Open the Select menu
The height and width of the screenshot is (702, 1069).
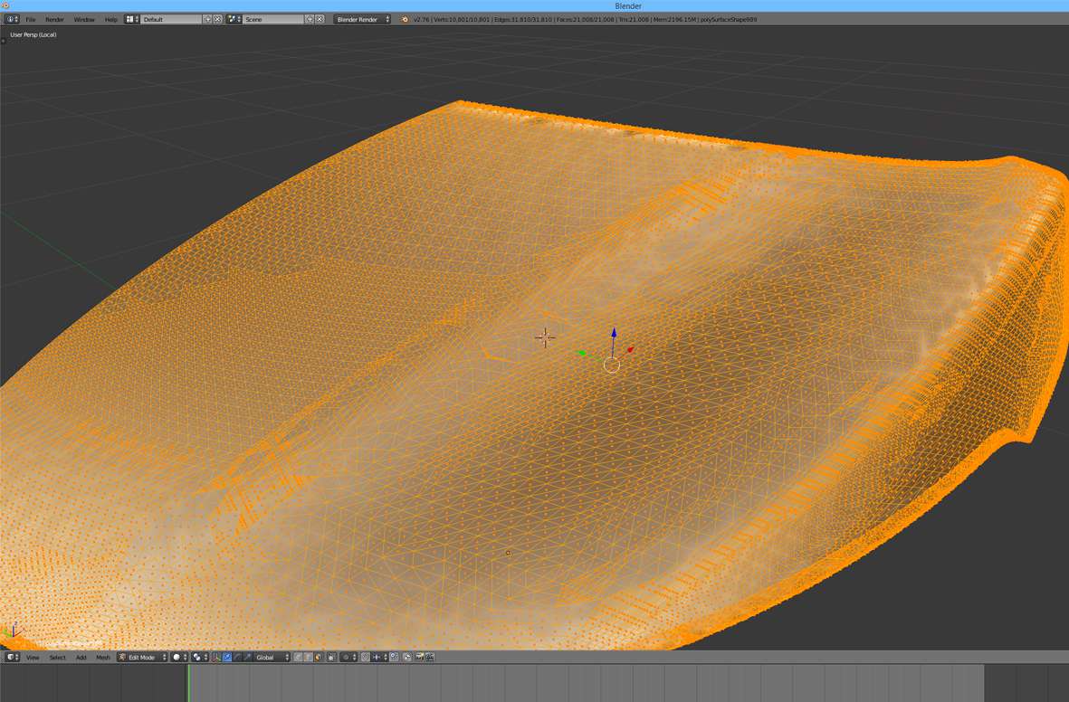pyautogui.click(x=57, y=657)
